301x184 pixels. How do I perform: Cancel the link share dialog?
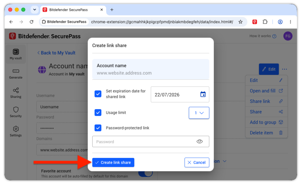pos(197,163)
